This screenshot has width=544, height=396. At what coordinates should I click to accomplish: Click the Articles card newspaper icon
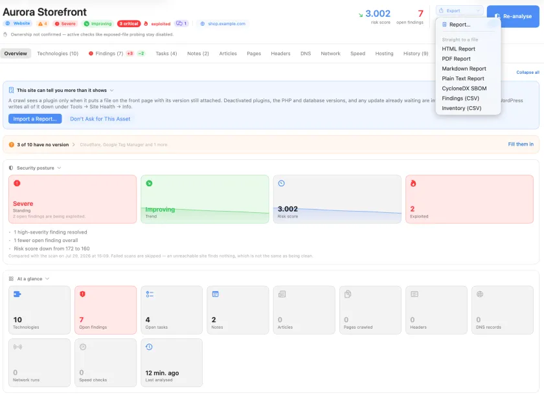[x=282, y=294]
